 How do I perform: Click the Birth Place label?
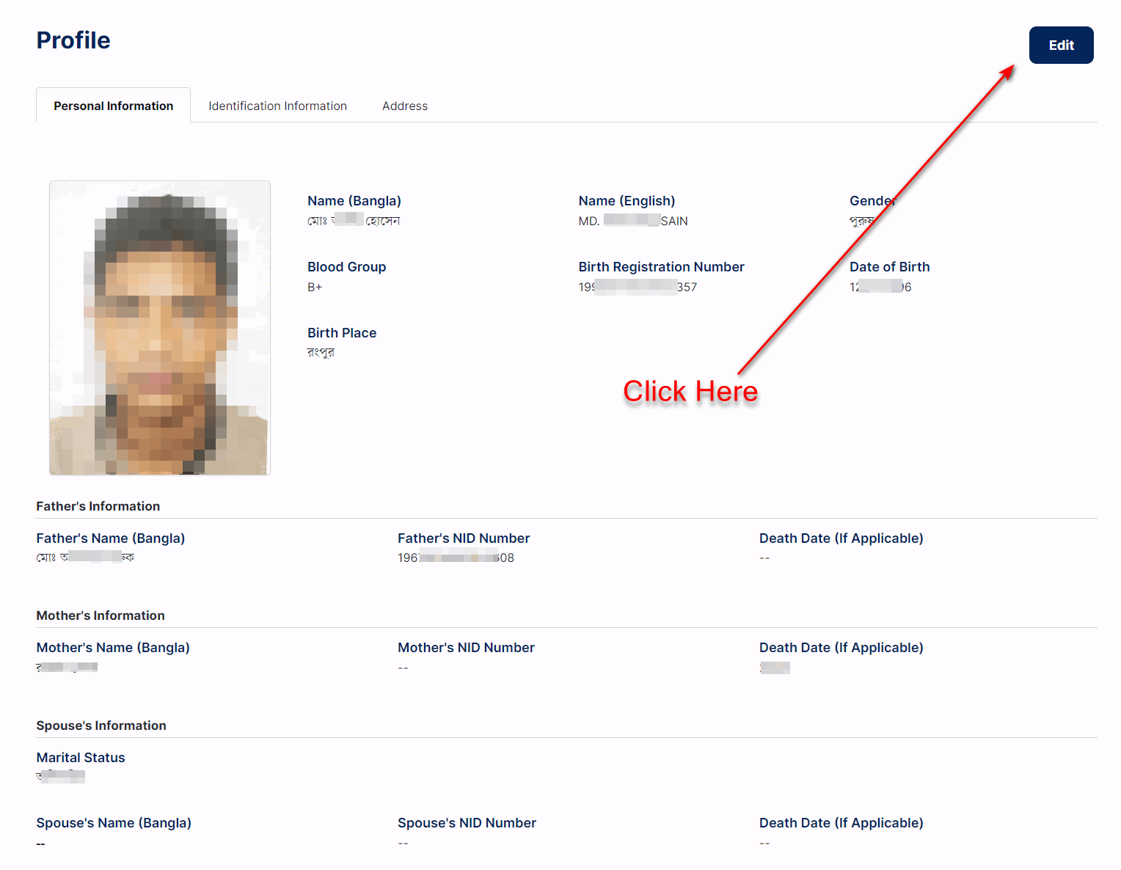pyautogui.click(x=342, y=333)
